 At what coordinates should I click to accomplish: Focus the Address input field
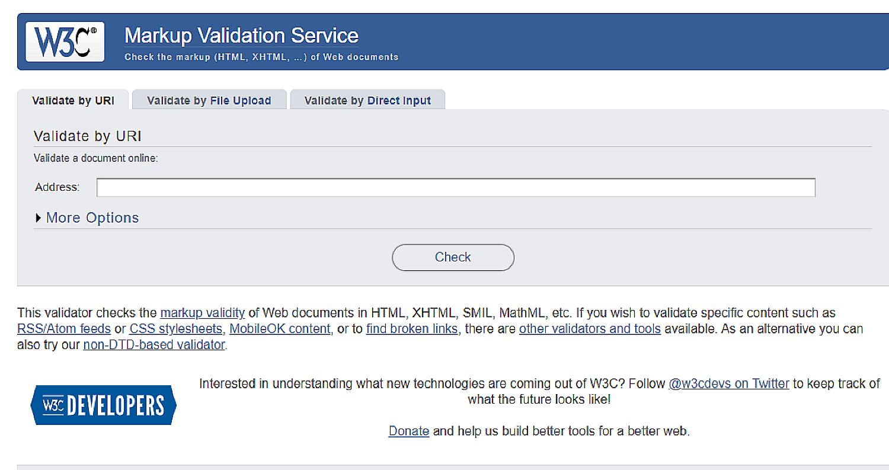456,187
